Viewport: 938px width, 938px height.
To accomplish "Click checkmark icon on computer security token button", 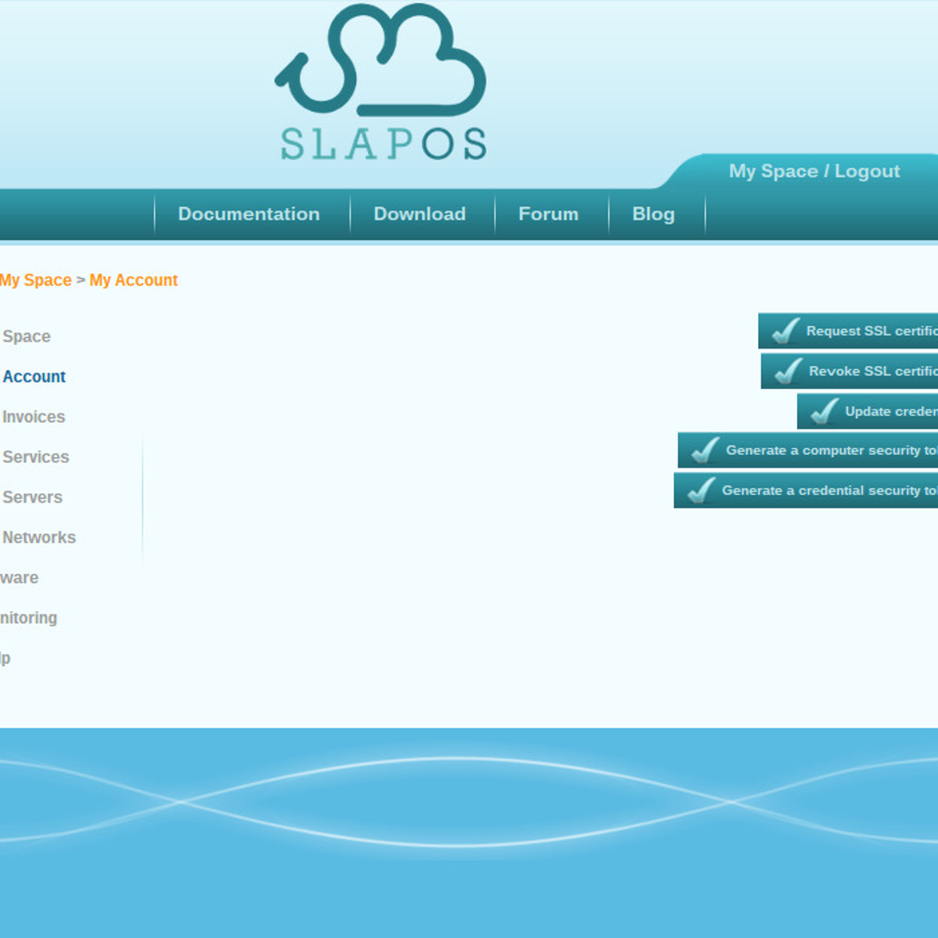I will click(706, 450).
